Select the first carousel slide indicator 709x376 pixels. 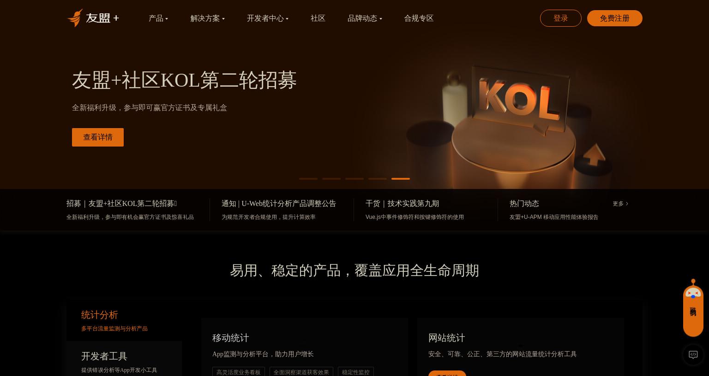click(x=308, y=179)
